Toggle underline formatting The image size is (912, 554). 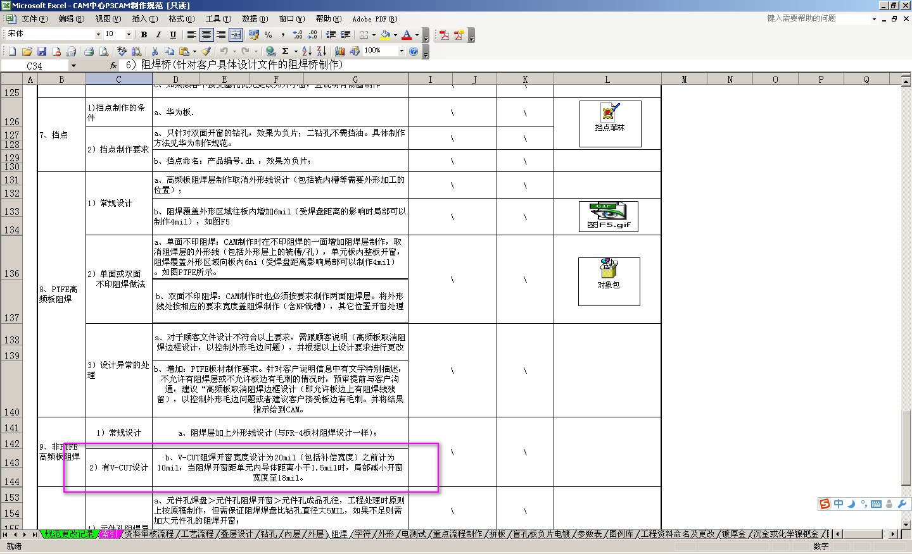173,35
